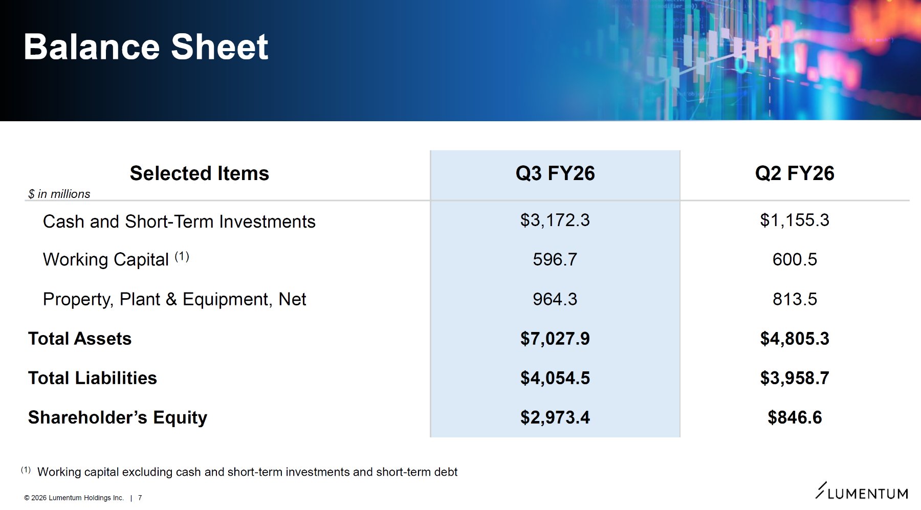Click the Total Assets row label
Screen dimensions: 921x510
click(80, 339)
